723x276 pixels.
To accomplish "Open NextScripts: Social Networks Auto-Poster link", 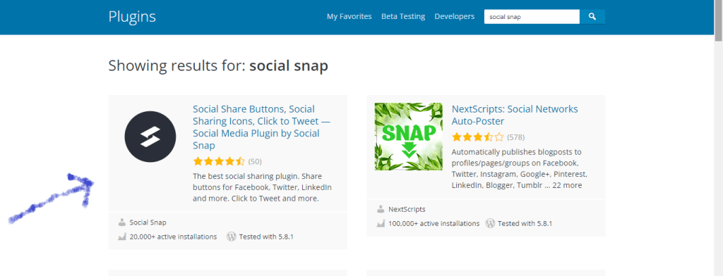I will (x=515, y=115).
